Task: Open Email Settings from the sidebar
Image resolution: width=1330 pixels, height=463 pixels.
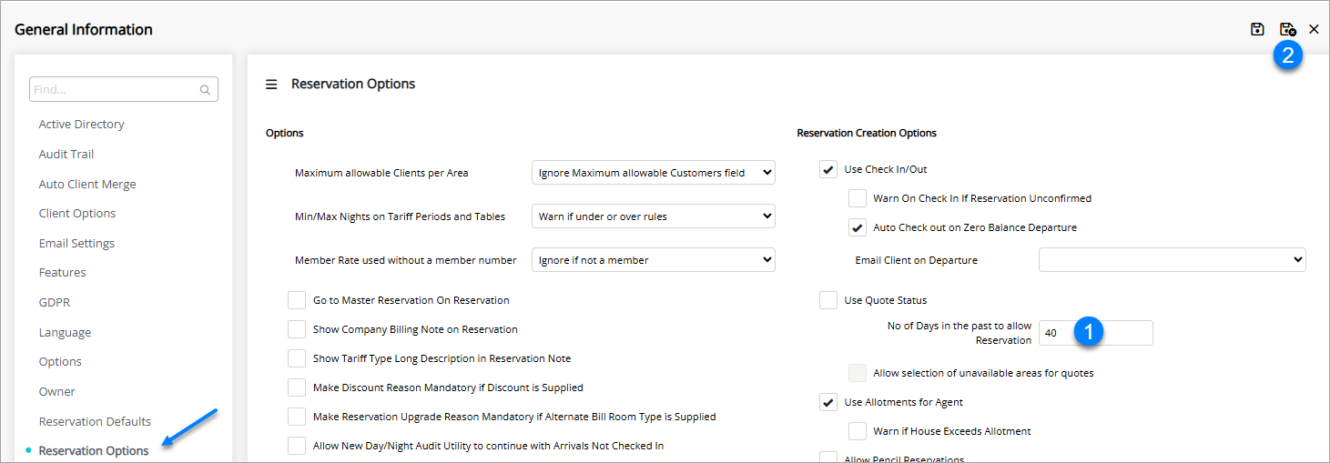Action: coord(76,244)
